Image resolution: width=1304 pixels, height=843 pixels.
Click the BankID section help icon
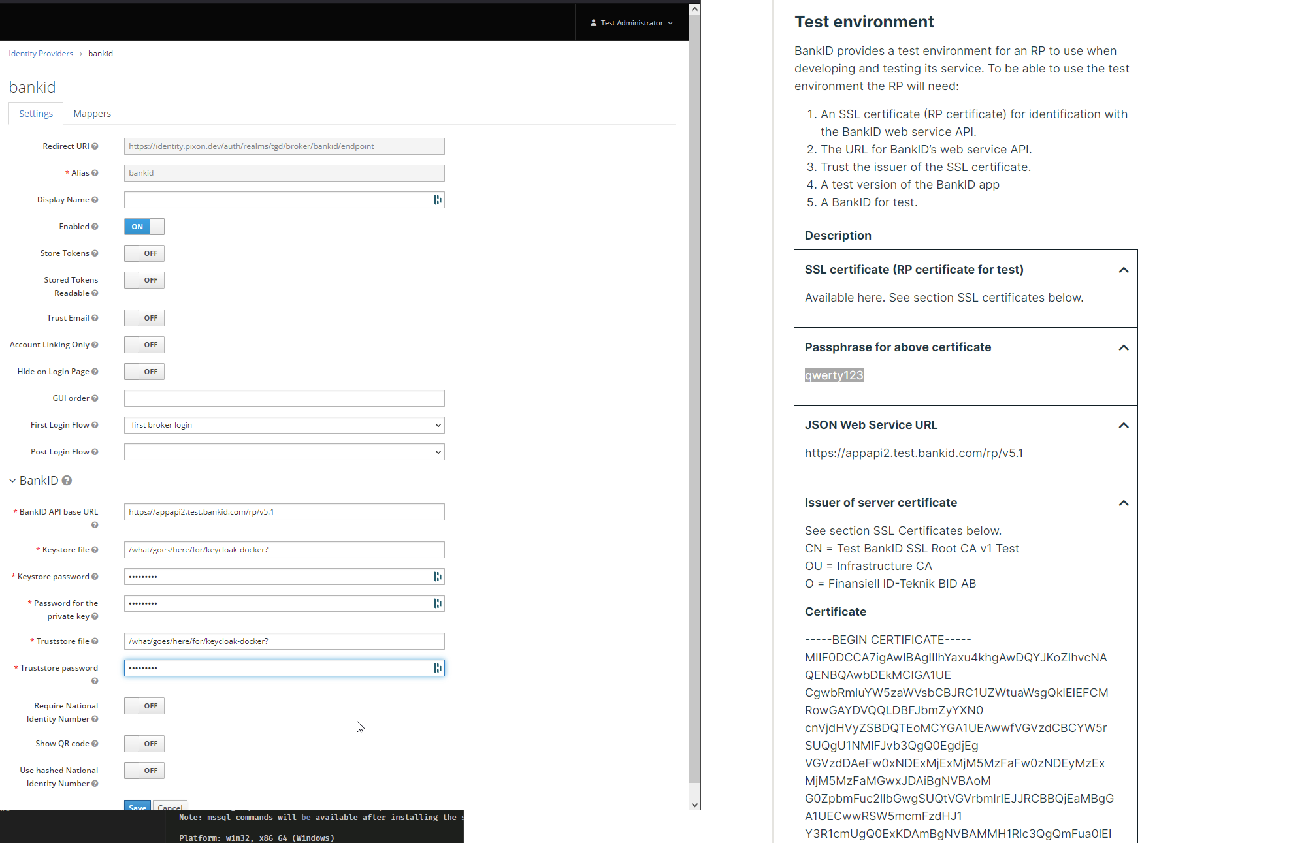click(67, 480)
